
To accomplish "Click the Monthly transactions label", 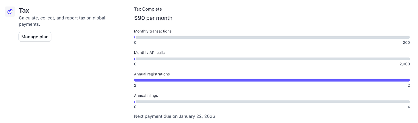I will point(153,31).
